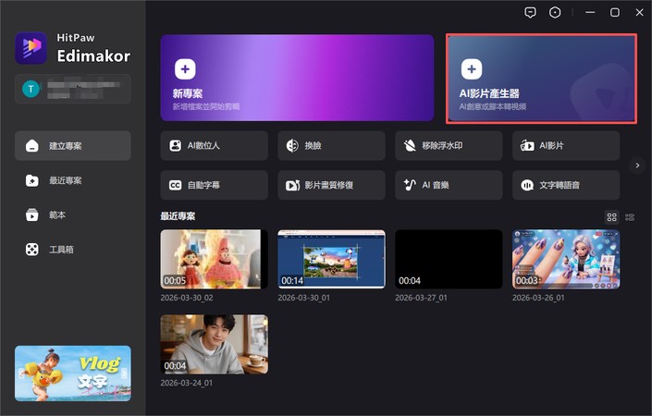Open the Vlog 文字 promo banner
This screenshot has width=652, height=416.
pos(73,373)
